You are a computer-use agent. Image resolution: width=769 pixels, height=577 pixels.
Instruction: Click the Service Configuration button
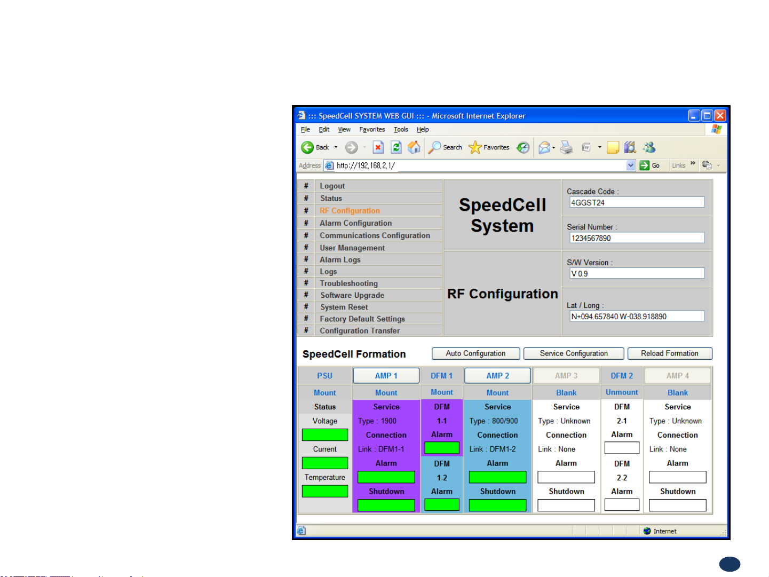pos(574,353)
